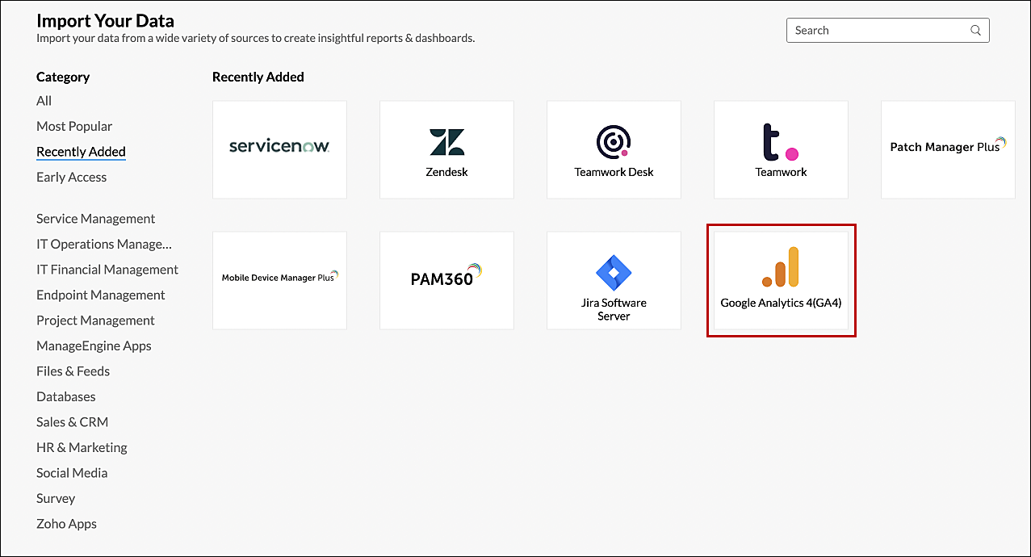This screenshot has height=557, width=1031.
Task: Choose the PAM360 connector tile
Action: tap(446, 280)
